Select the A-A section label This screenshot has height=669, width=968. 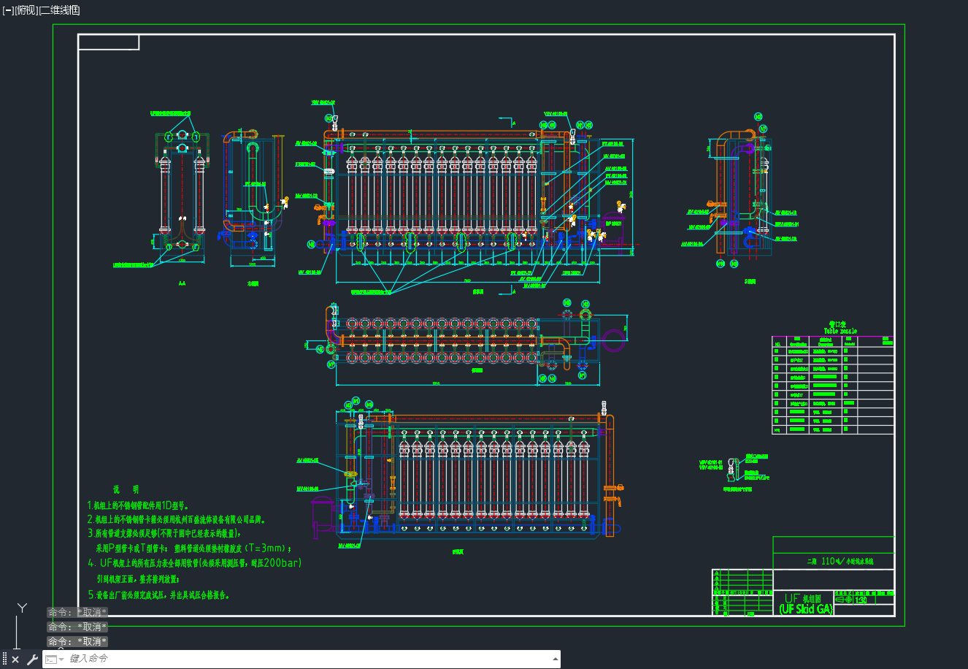pos(181,282)
